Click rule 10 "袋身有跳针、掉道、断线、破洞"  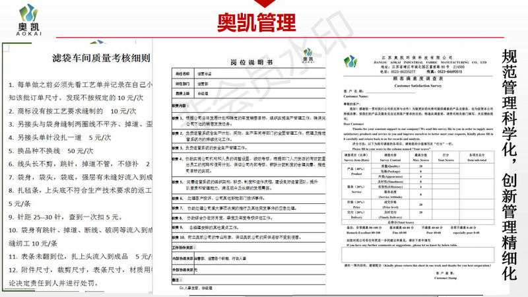click(x=80, y=230)
